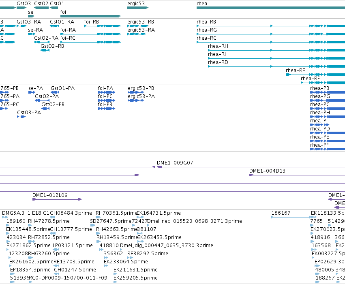The image size is (345, 284).
Task: Select transcript foi-RA
Action: pyautogui.click(x=68, y=30)
